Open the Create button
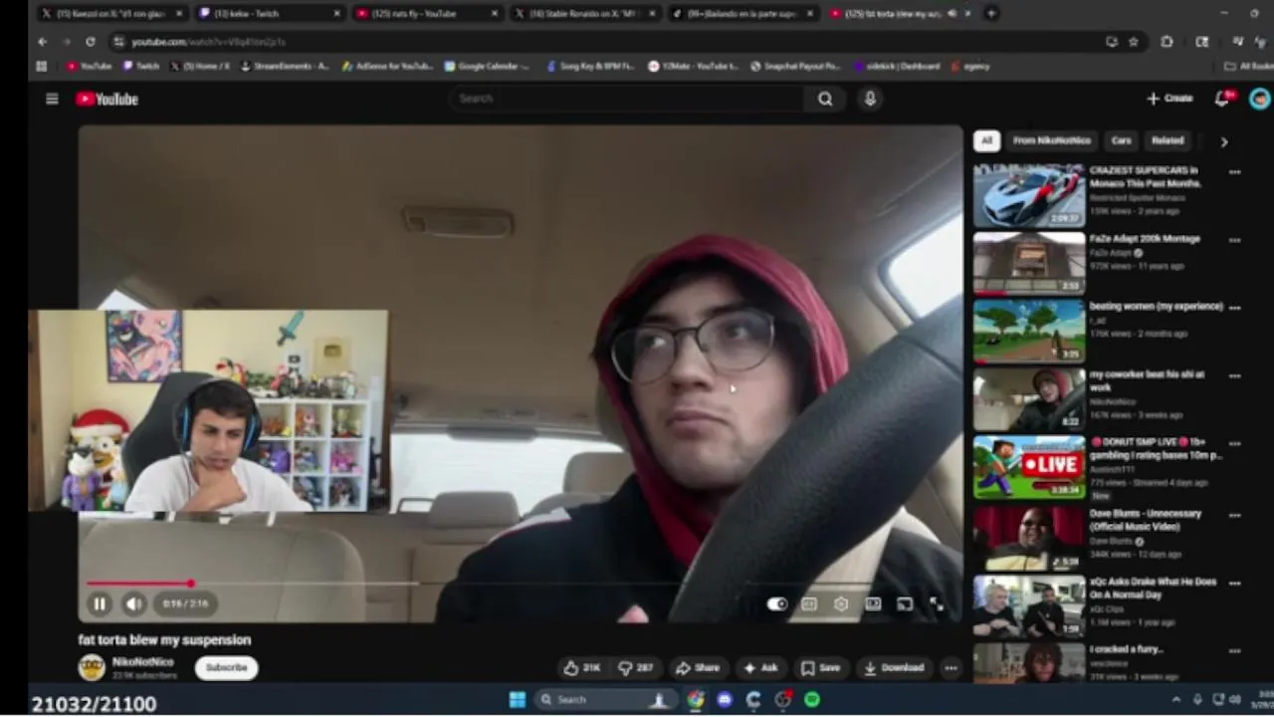Viewport: 1274px width, 717px height. [1169, 99]
